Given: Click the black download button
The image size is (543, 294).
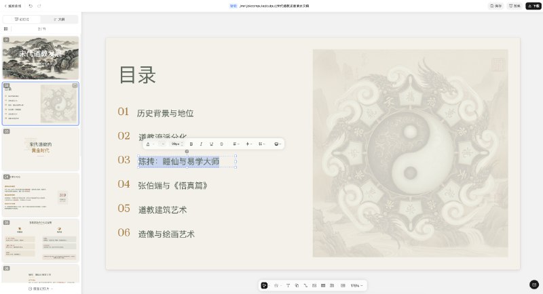Looking at the screenshot, I should click(x=533, y=6).
